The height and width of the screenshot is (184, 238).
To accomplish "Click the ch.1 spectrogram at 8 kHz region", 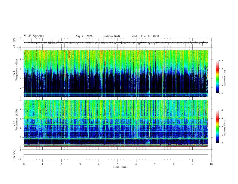I will (x=116, y=60).
